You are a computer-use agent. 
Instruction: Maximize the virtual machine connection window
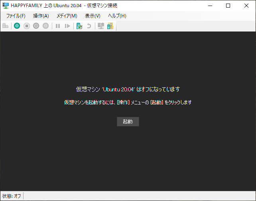click(x=228, y=6)
